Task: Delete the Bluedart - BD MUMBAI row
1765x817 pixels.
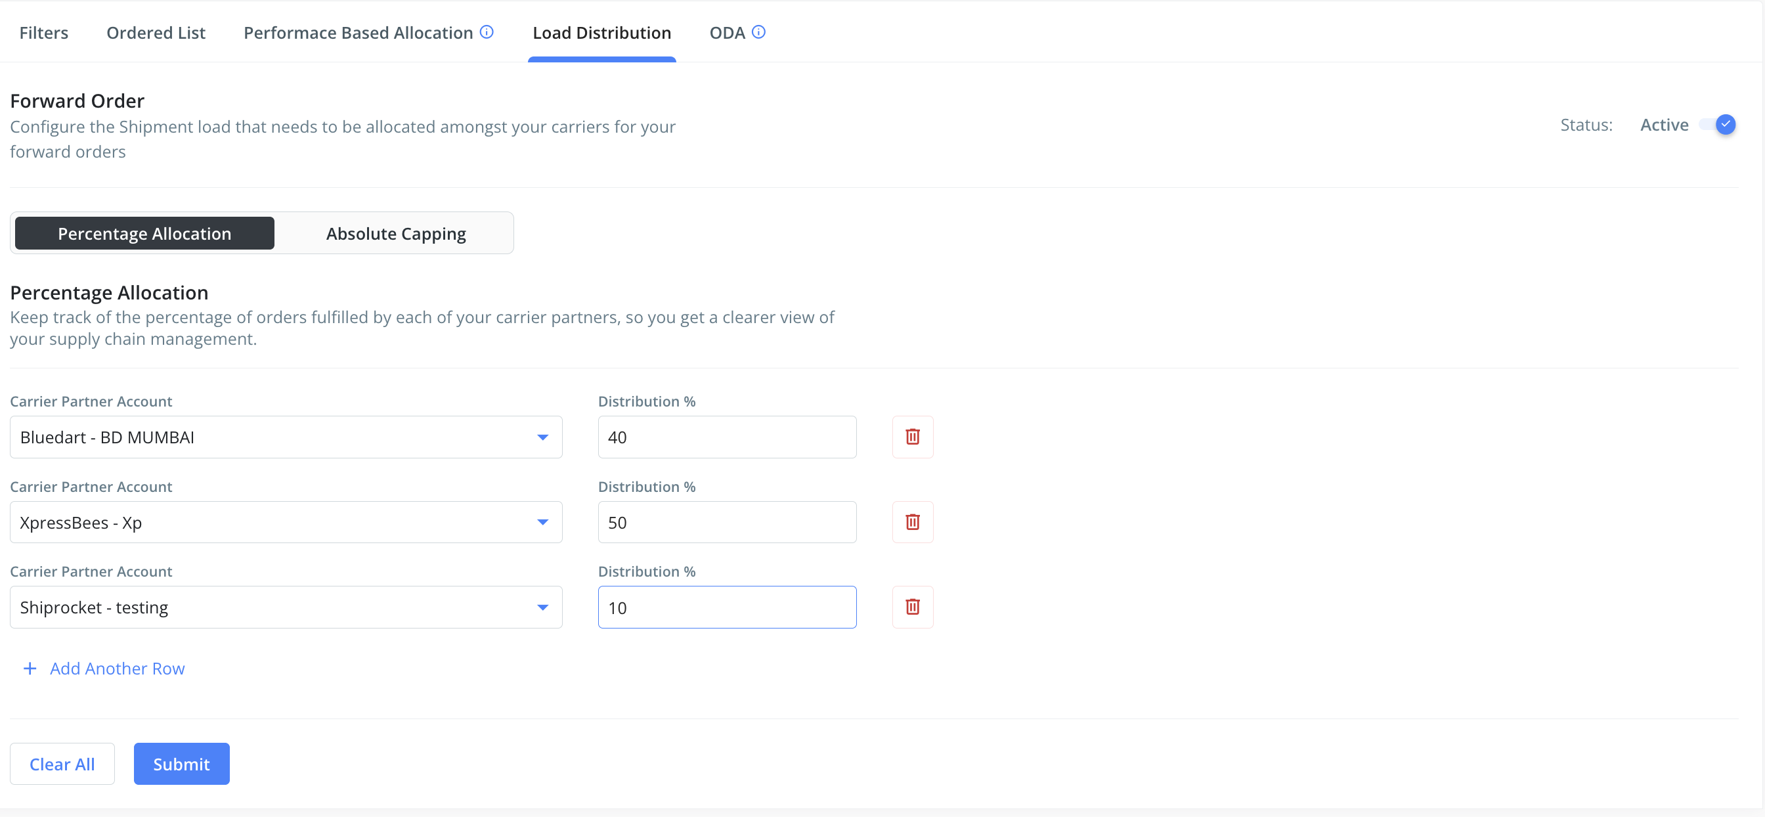Action: coord(912,437)
